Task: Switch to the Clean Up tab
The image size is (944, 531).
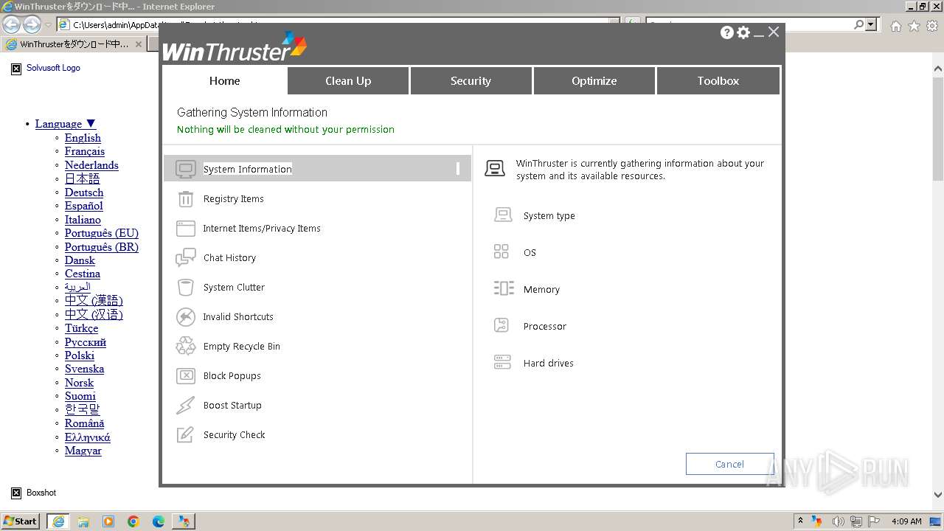Action: tap(348, 81)
